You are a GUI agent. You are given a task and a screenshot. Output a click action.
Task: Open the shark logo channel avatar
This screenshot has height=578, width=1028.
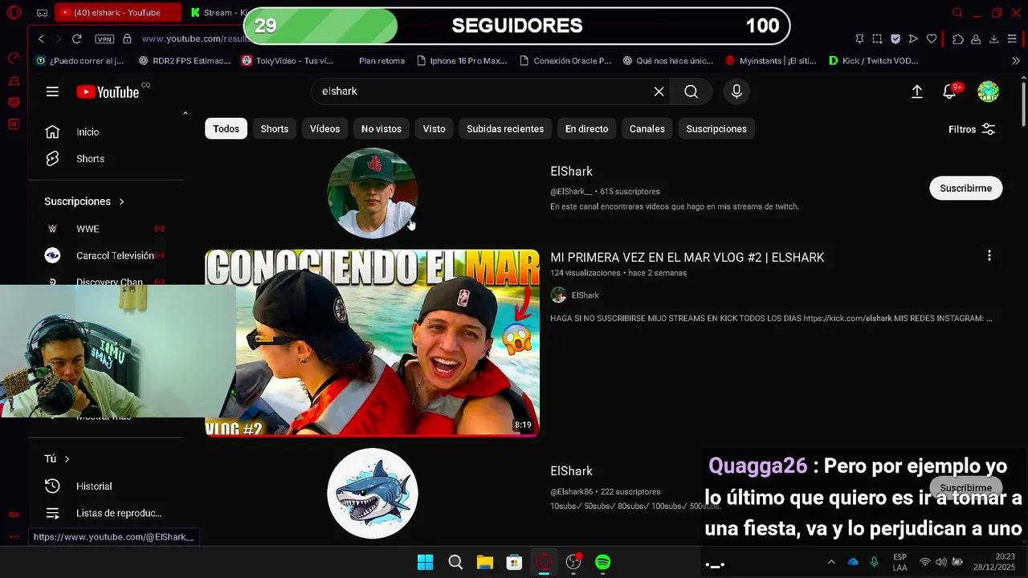coord(373,493)
